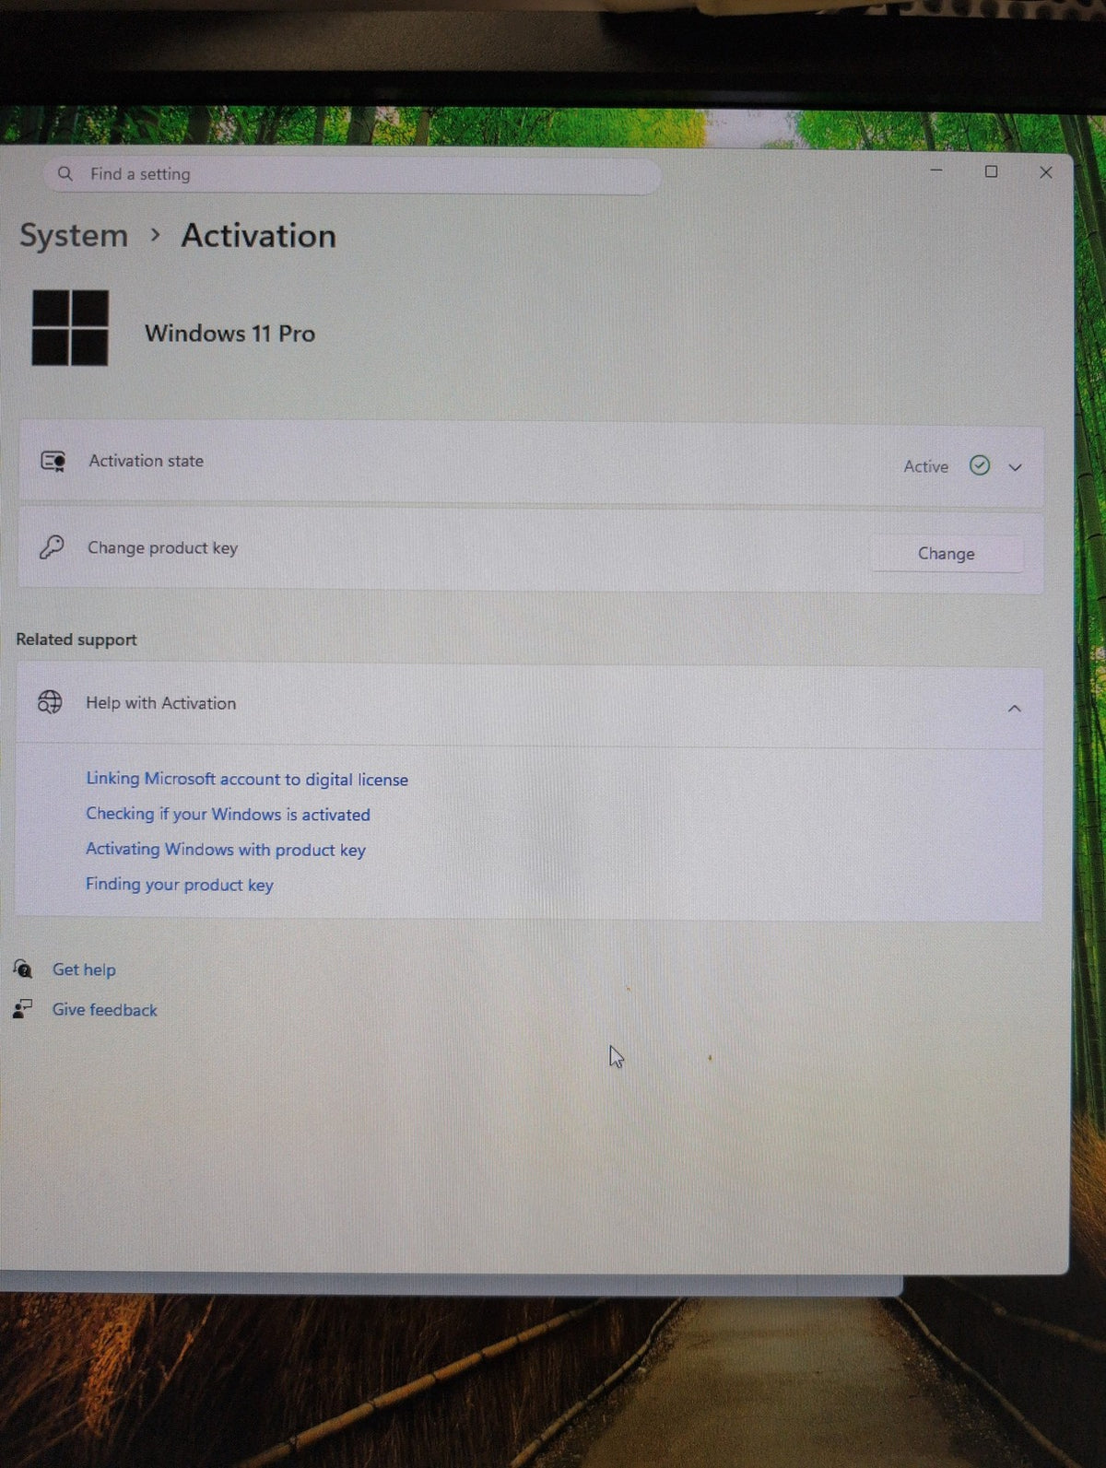The image size is (1106, 1468).
Task: Go back to System breadcrumb
Action: click(x=74, y=236)
